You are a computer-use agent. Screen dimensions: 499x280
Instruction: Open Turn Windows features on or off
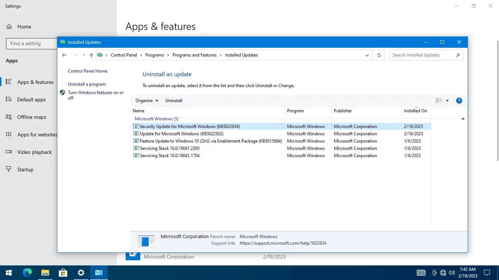[96, 95]
